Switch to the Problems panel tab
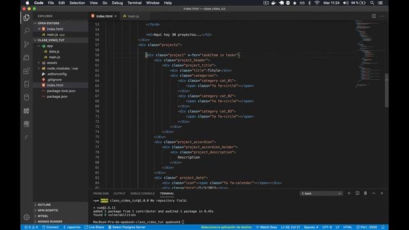This screenshot has height=230, width=409. pos(101,194)
